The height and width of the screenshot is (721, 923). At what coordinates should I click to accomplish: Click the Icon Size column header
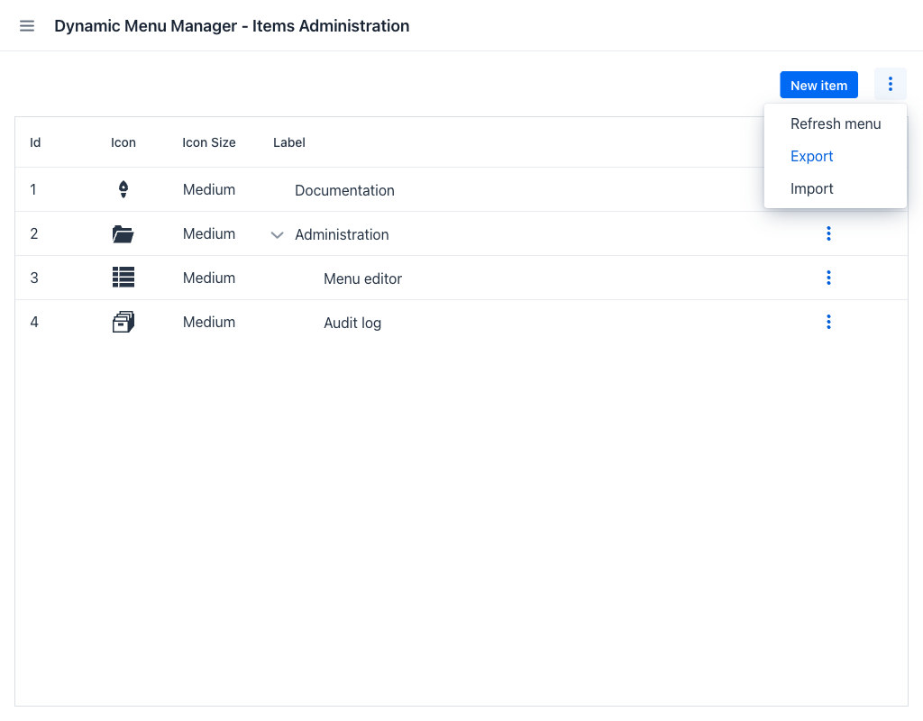[x=208, y=142]
